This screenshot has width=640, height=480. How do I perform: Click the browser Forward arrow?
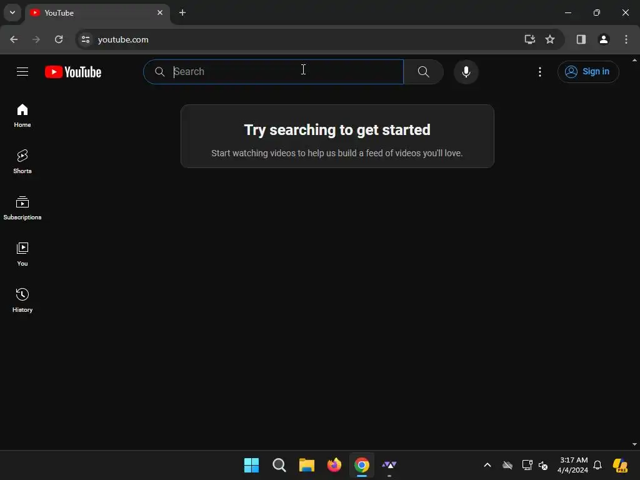[36, 39]
